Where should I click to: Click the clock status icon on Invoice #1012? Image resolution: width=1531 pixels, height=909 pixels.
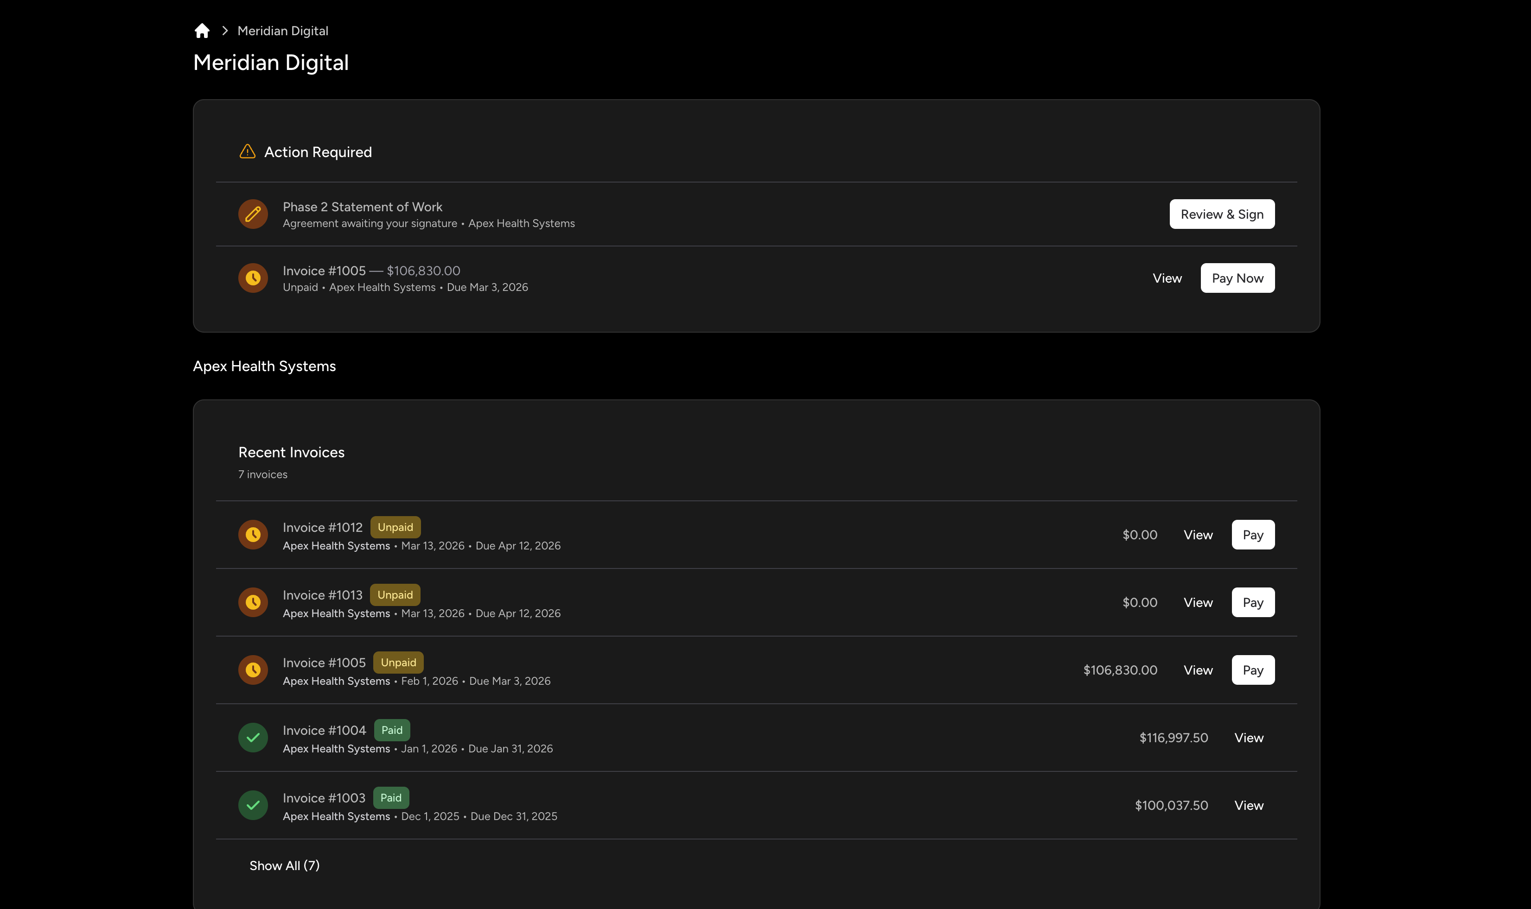click(253, 534)
